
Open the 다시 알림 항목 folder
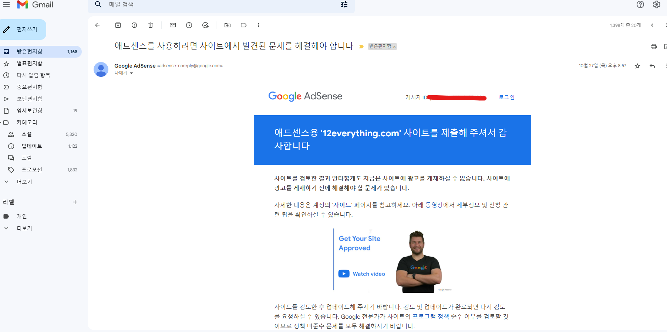(x=41, y=75)
